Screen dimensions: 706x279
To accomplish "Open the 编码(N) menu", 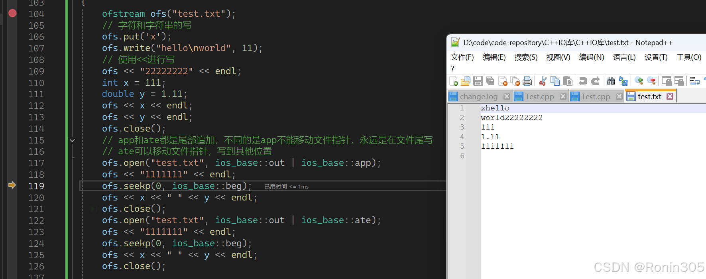I will click(x=592, y=57).
